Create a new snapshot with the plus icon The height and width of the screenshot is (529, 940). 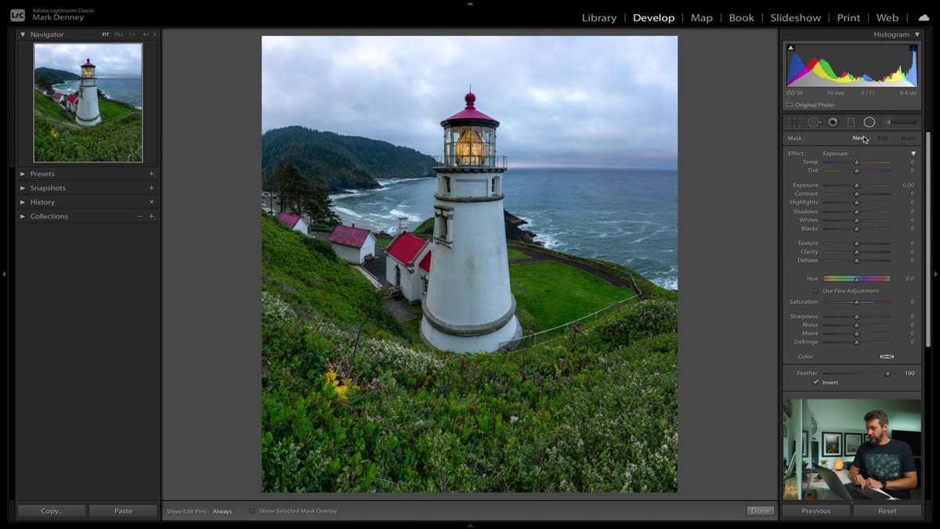point(152,188)
